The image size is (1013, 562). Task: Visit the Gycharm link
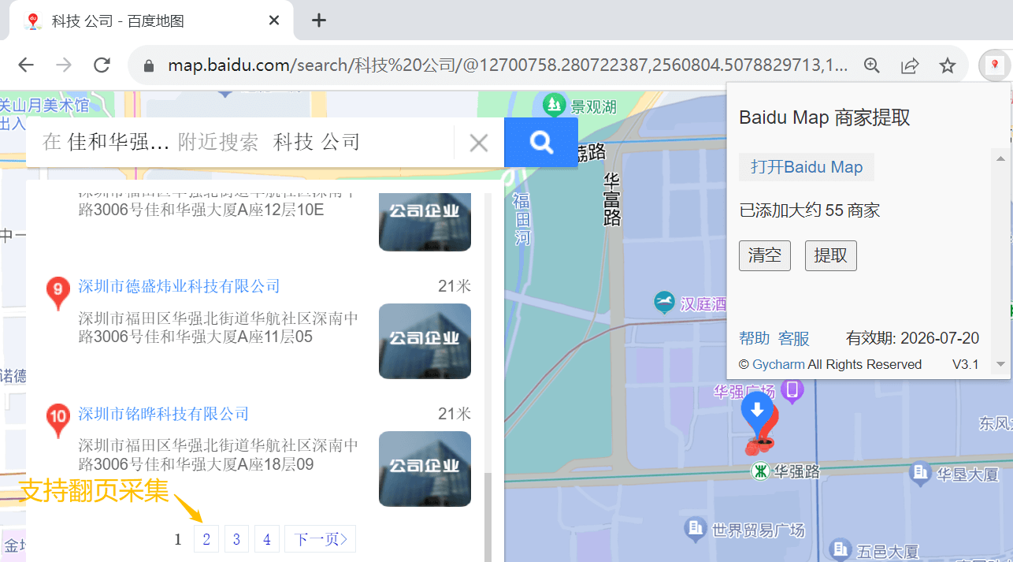pyautogui.click(x=778, y=364)
